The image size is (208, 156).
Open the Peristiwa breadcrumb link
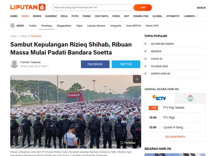(x=36, y=36)
